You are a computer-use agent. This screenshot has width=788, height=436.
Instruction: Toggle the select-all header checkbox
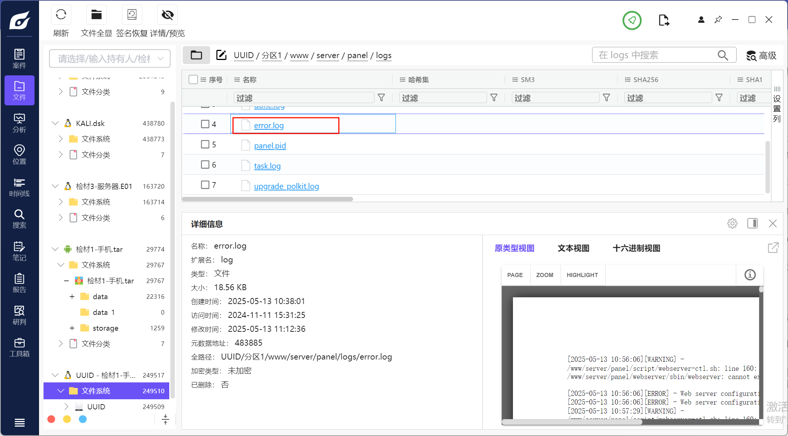pos(193,79)
